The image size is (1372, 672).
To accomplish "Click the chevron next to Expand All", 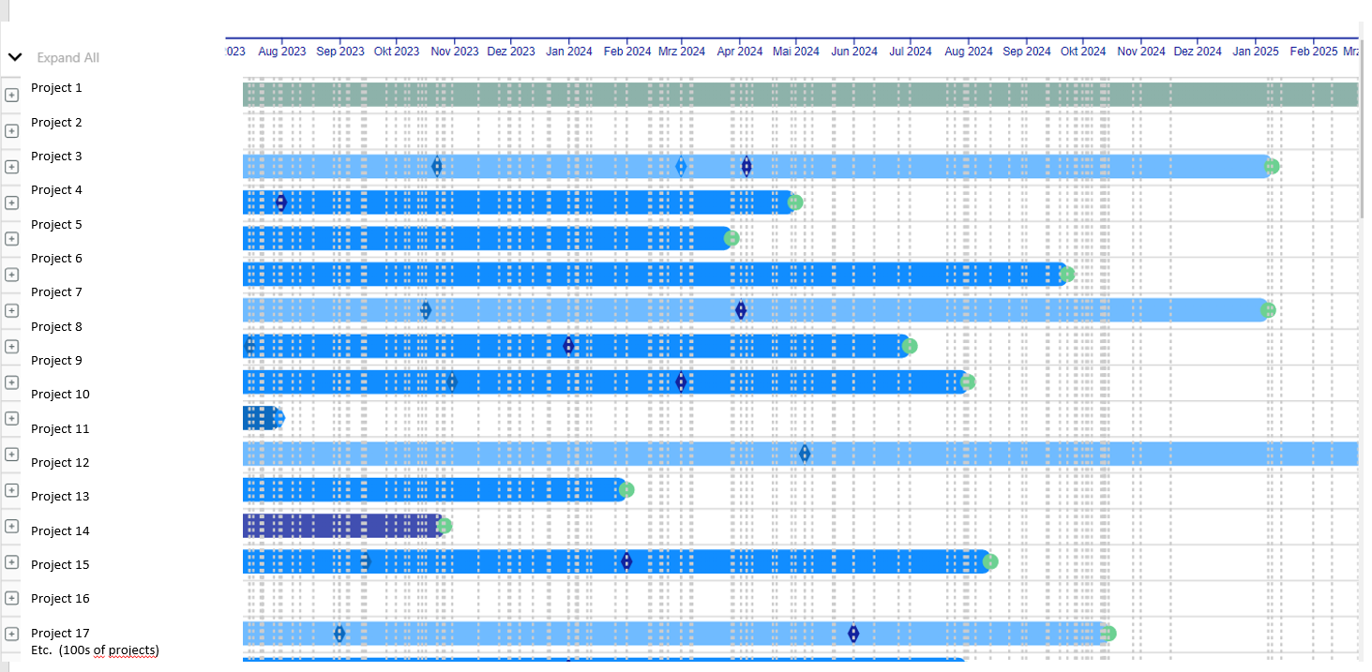I will click(14, 57).
